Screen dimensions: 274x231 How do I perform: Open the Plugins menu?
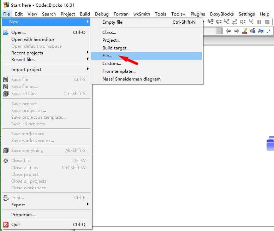point(198,14)
